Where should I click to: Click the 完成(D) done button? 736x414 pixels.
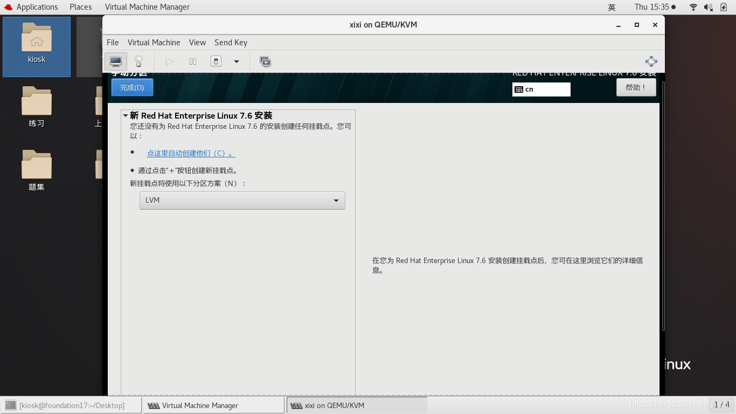(x=131, y=87)
